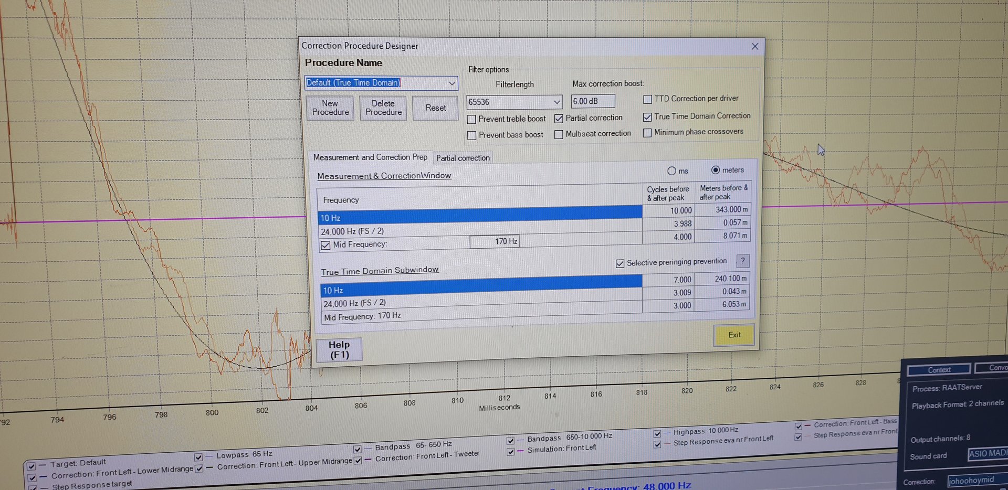
Task: Click the Max correction boost field
Action: 592,101
